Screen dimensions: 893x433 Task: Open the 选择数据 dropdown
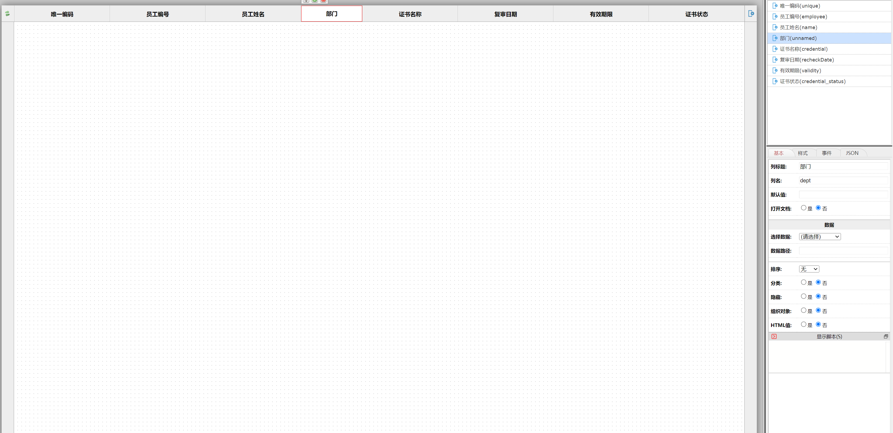coord(820,237)
